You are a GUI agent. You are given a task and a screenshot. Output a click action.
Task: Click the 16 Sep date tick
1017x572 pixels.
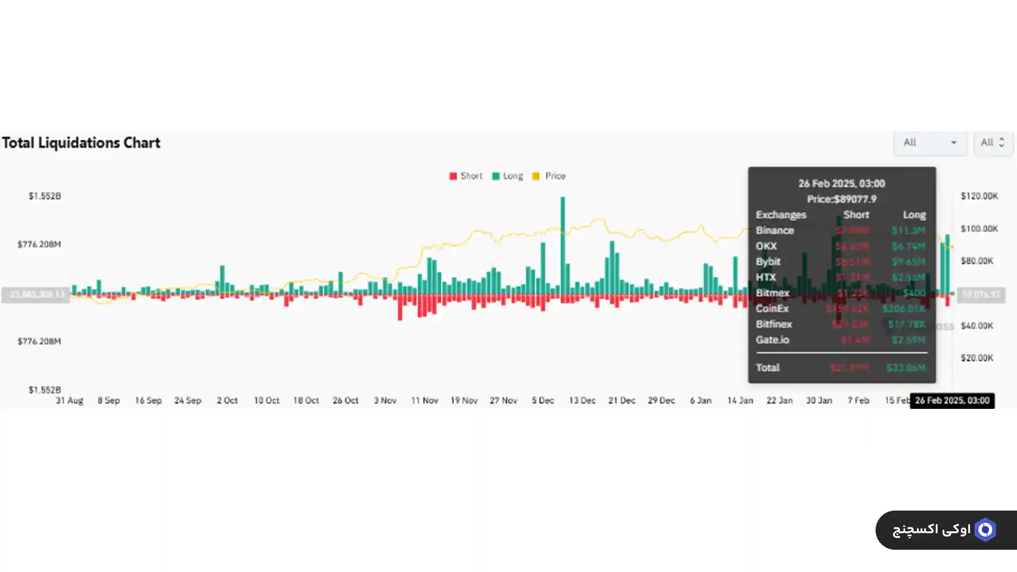point(148,400)
